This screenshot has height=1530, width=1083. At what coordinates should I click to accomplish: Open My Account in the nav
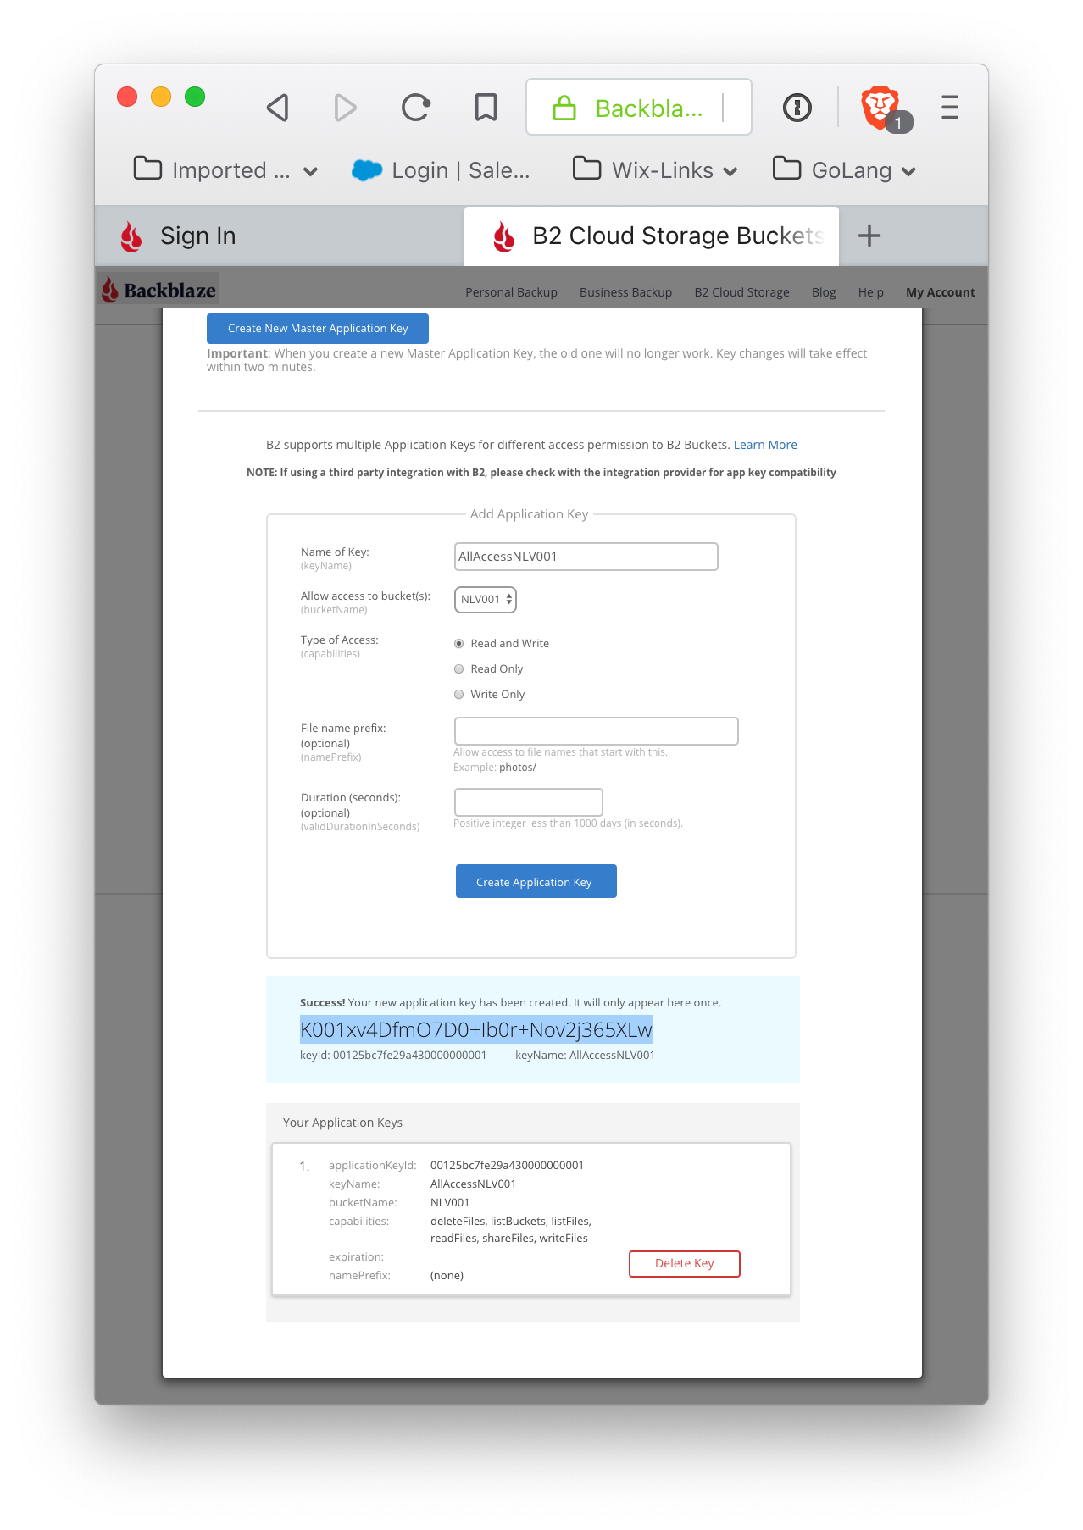(x=940, y=292)
